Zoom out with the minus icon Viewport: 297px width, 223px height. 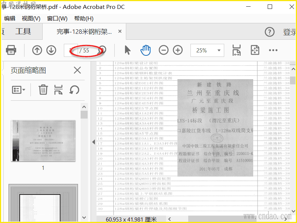click(163, 50)
